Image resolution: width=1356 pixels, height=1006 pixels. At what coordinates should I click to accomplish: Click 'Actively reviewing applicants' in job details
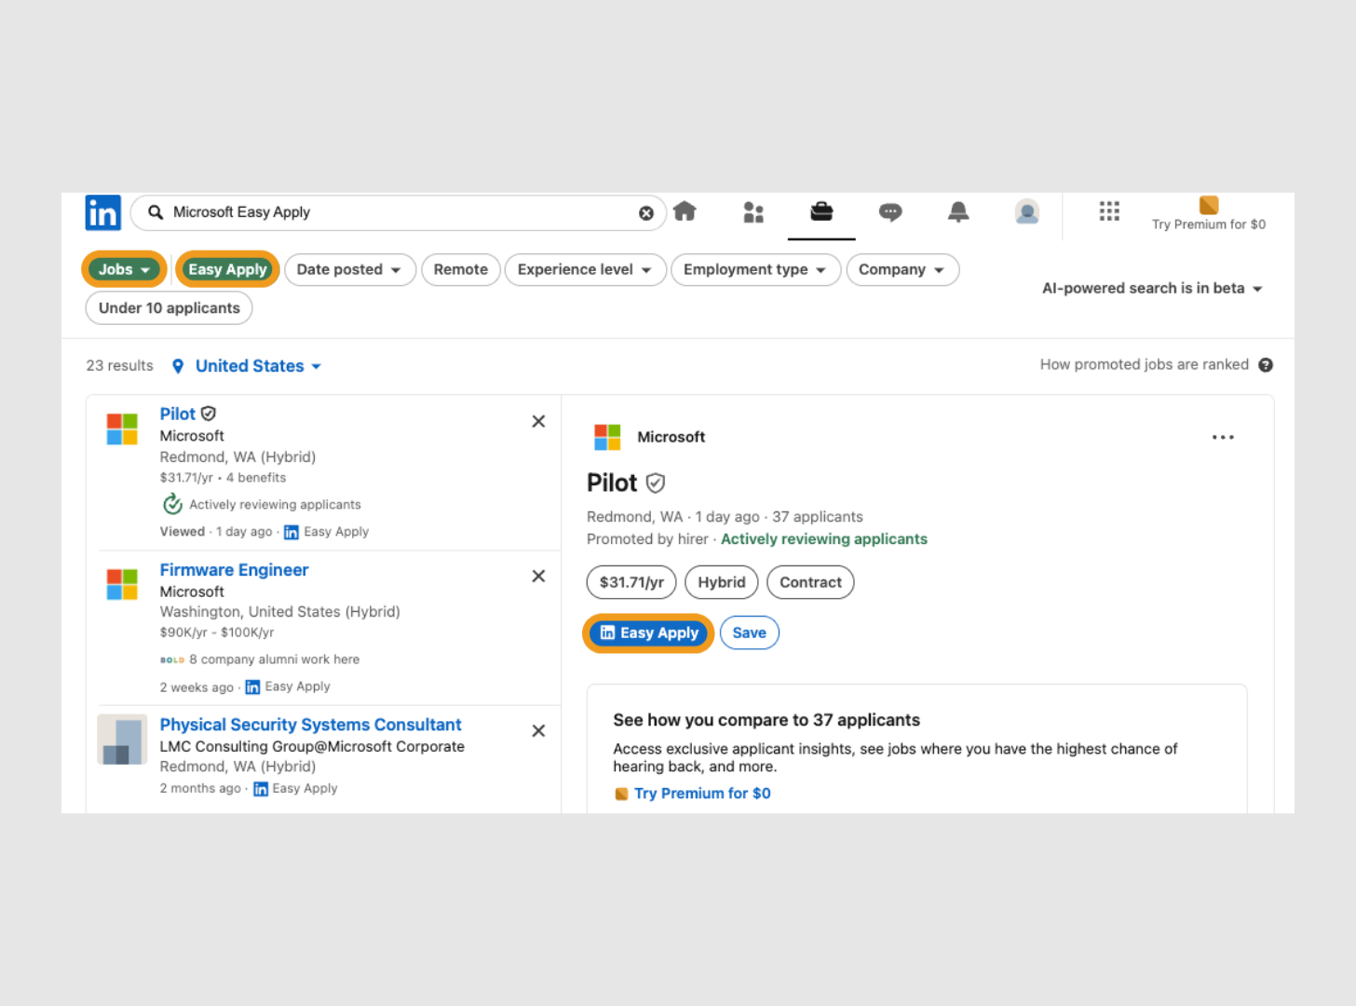pos(824,539)
